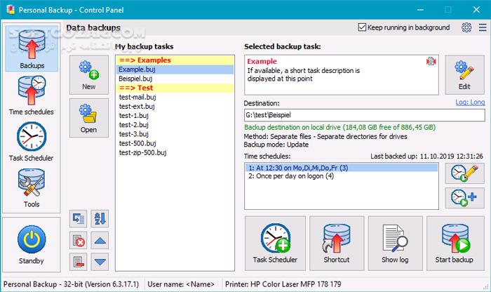Click Show log button
This screenshot has height=292, width=491.
pos(395,243)
